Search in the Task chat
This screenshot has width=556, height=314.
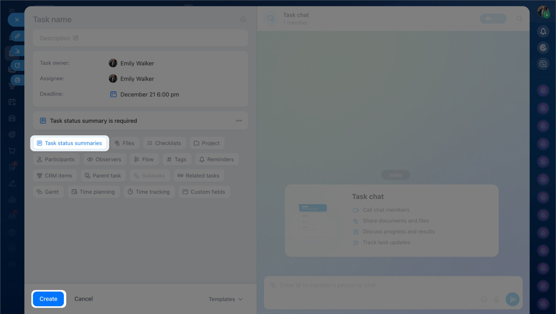coord(520,19)
